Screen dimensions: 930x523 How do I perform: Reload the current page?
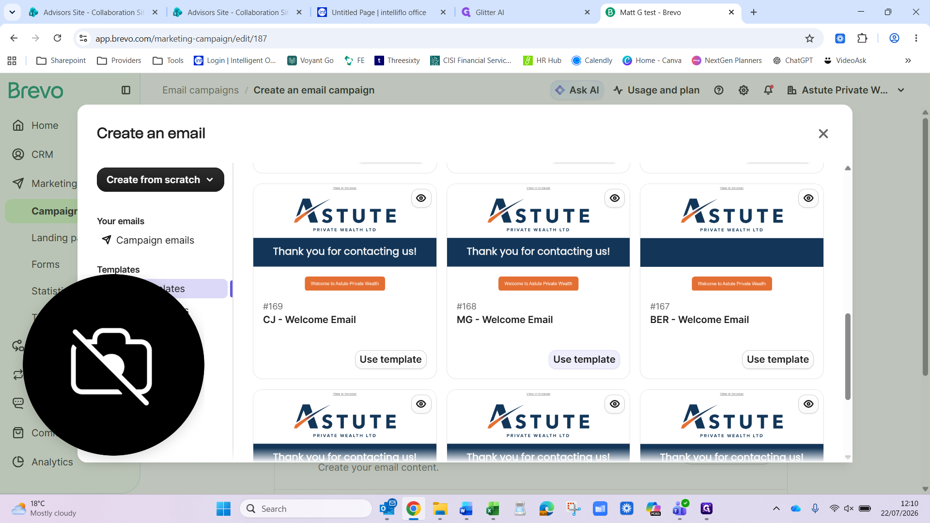click(x=57, y=38)
